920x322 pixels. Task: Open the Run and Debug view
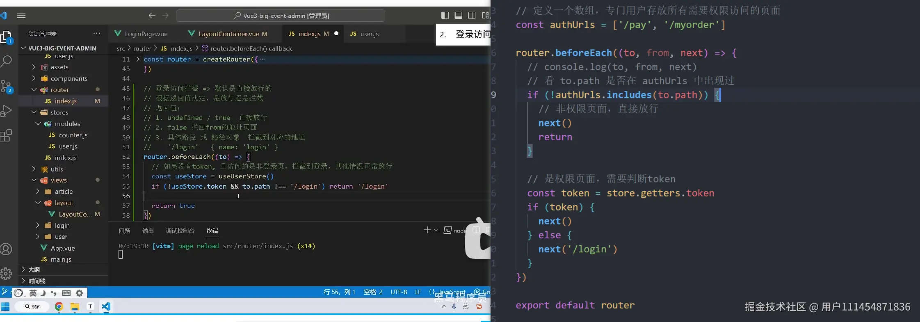click(6, 111)
